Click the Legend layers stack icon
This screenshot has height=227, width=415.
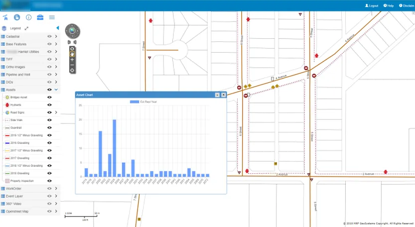click(x=4, y=28)
